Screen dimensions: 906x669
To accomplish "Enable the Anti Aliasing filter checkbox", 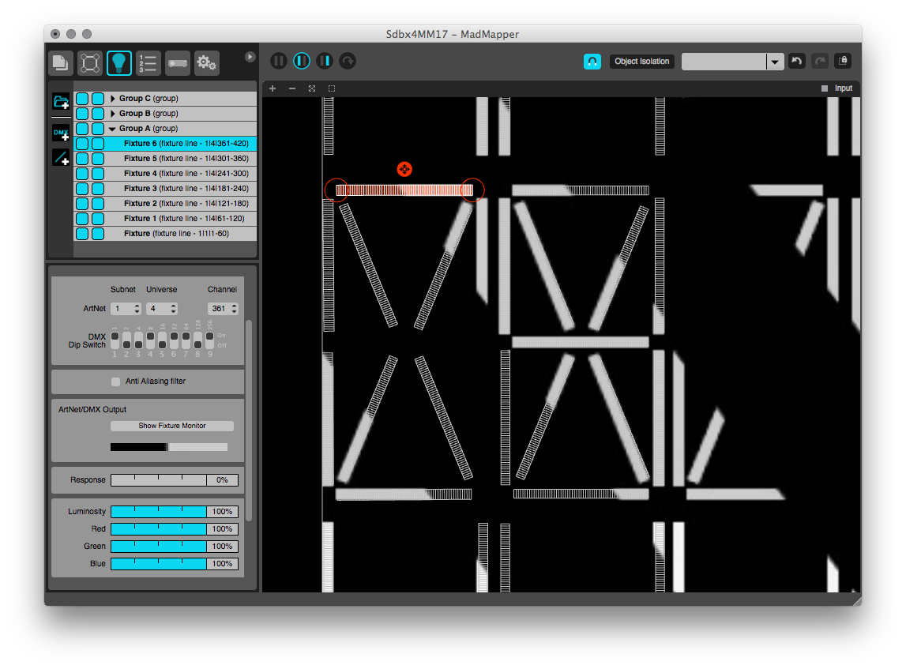I will pos(117,381).
